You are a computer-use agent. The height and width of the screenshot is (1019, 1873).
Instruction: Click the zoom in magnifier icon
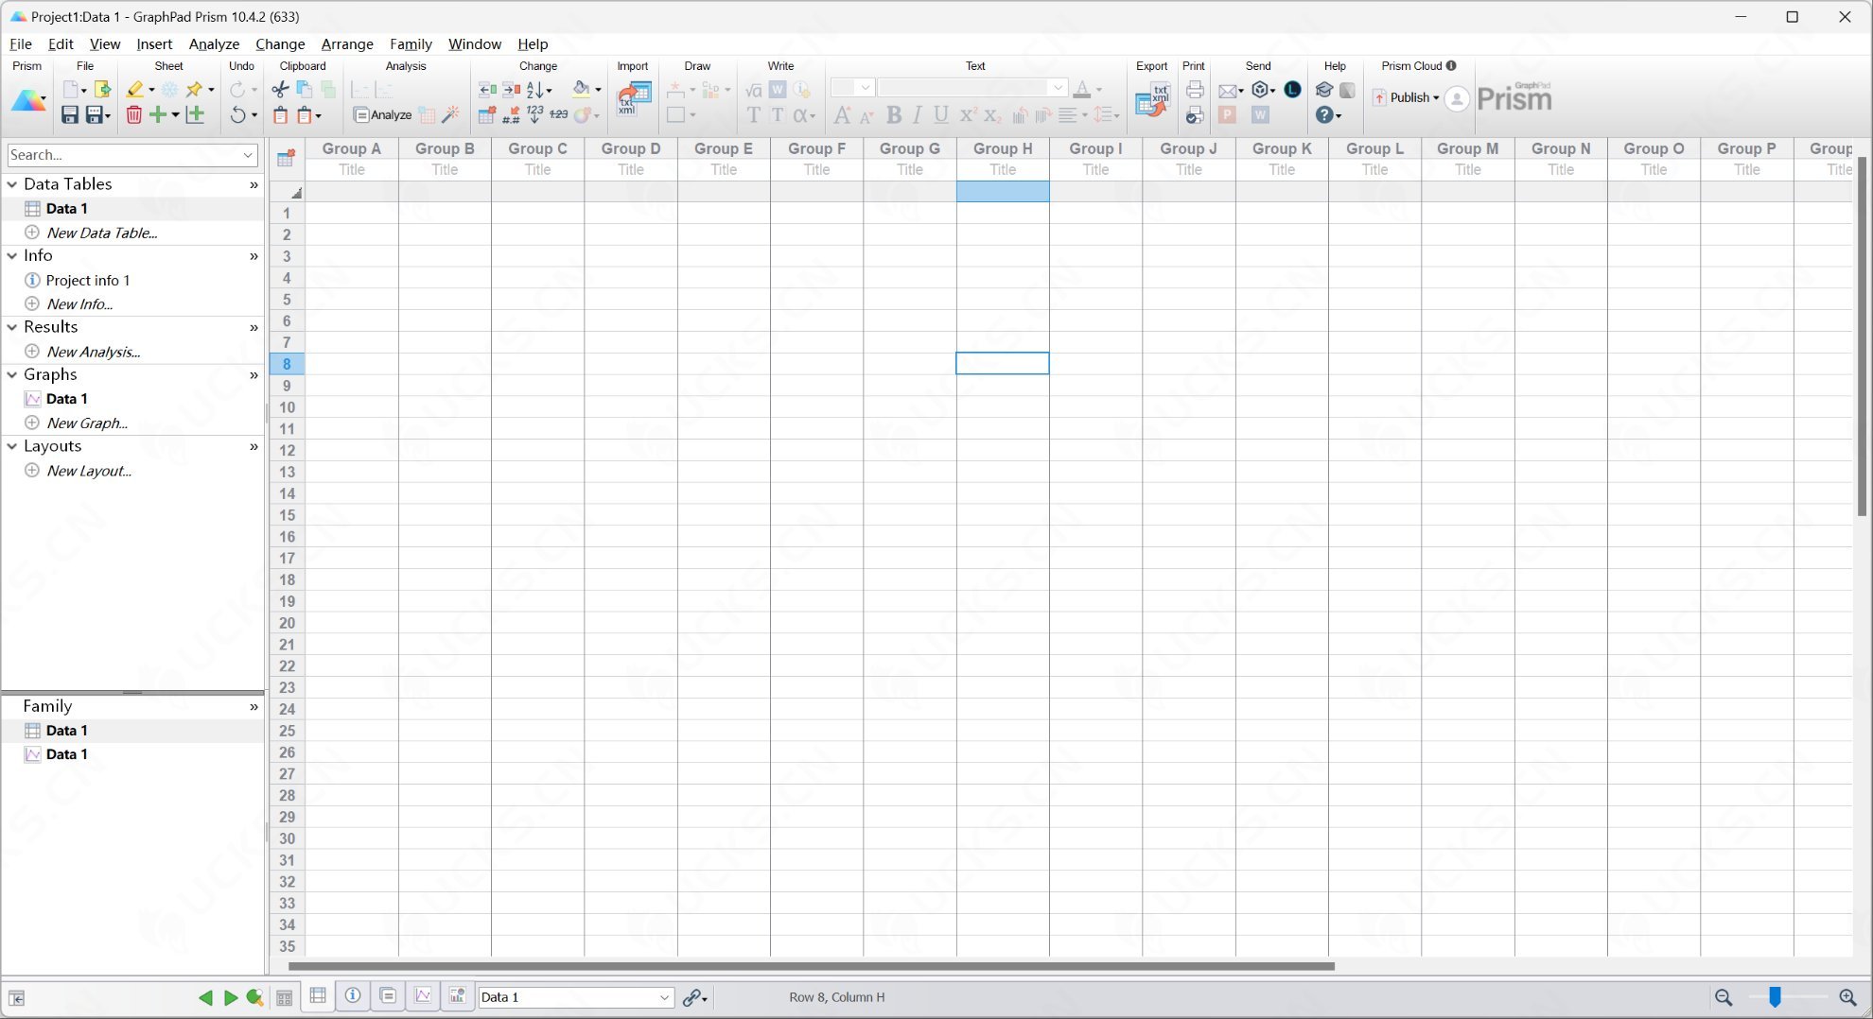pyautogui.click(x=1847, y=997)
